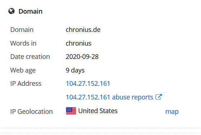Select the creation date 2020-09-28

(x=82, y=57)
